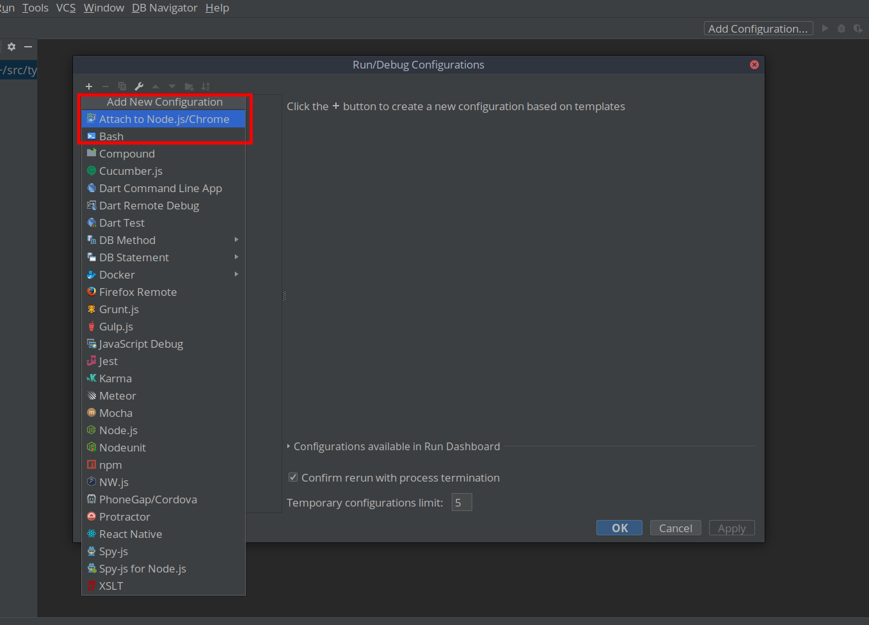Select Attach to Node.js/Chrome configuration
The height and width of the screenshot is (625, 869).
[164, 119]
